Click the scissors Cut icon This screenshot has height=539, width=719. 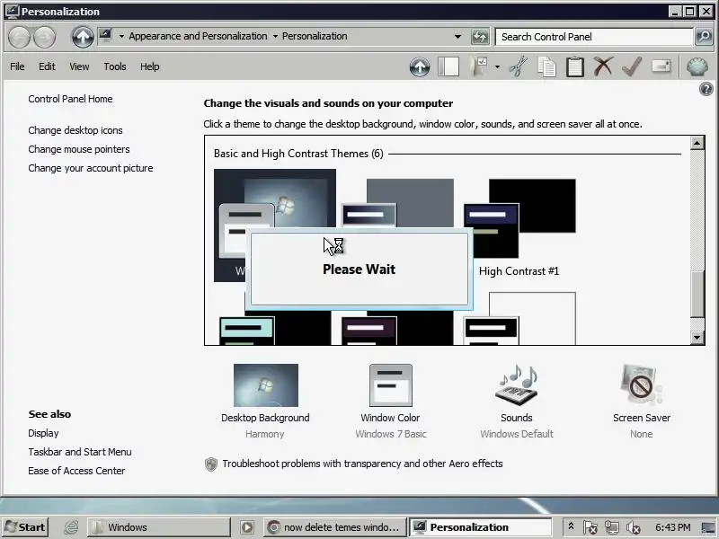point(519,66)
